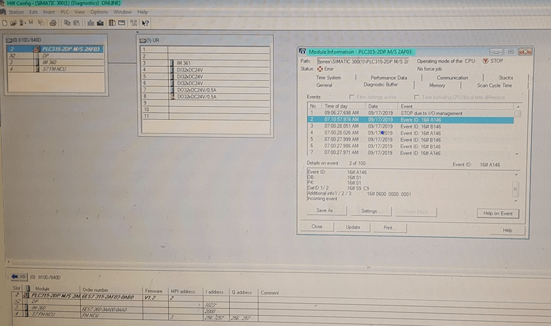Click the Path field in Module Information

(363, 61)
